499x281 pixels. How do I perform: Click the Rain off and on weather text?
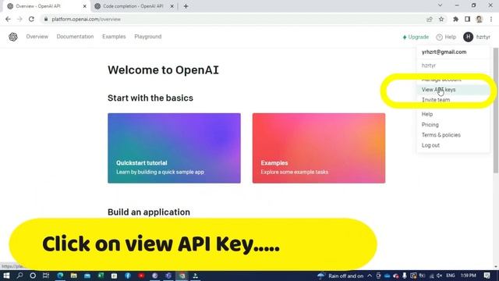[346, 276]
